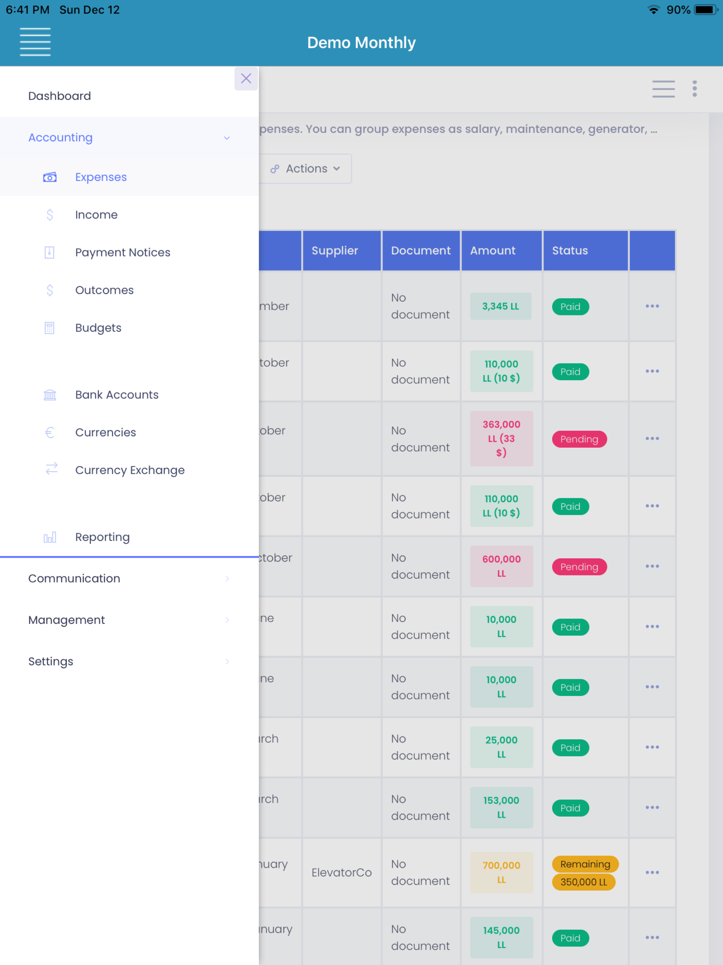Click the 3,345 LL amount
This screenshot has width=723, height=965.
(x=501, y=306)
